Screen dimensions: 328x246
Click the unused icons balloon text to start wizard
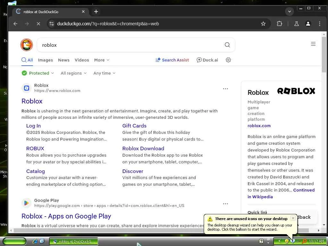[x=250, y=227]
